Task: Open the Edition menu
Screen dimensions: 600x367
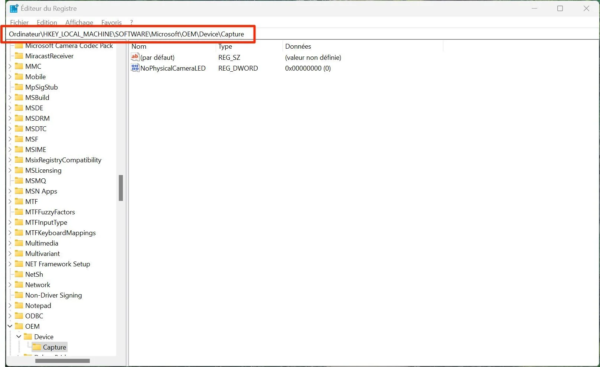Action: pos(47,23)
